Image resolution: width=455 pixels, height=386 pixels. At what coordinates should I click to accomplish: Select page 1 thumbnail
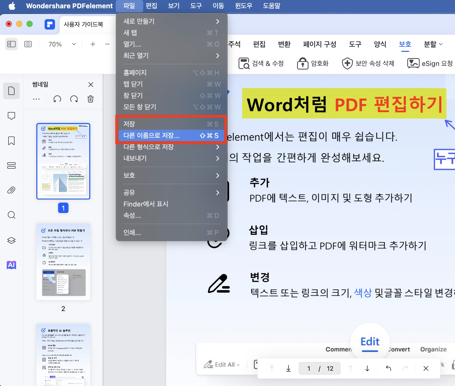pos(63,161)
